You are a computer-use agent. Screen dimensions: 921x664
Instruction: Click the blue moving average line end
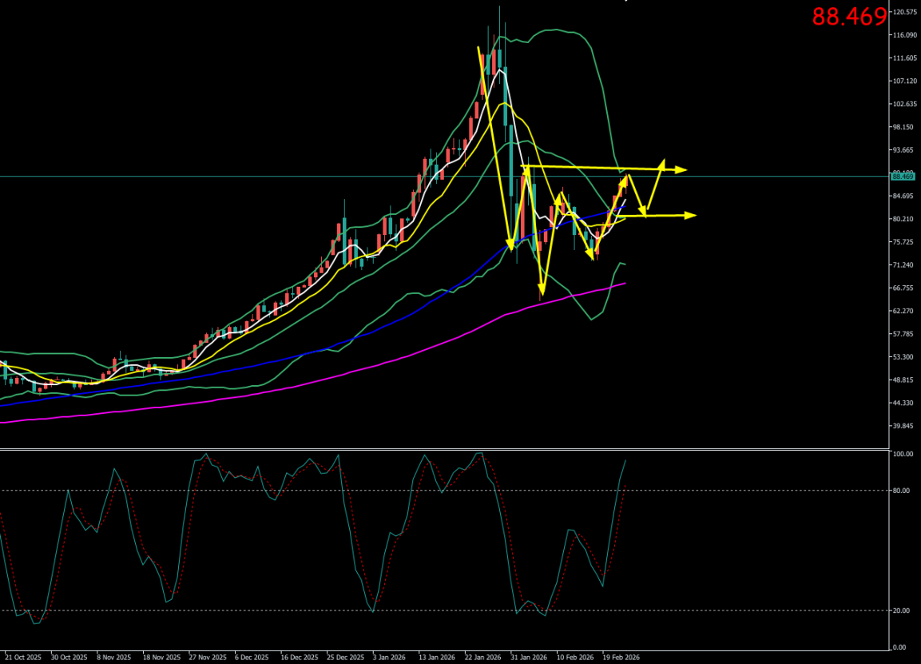[x=624, y=207]
